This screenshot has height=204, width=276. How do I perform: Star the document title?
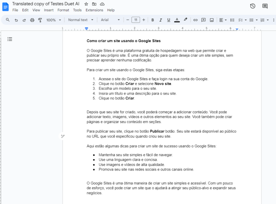86,4
